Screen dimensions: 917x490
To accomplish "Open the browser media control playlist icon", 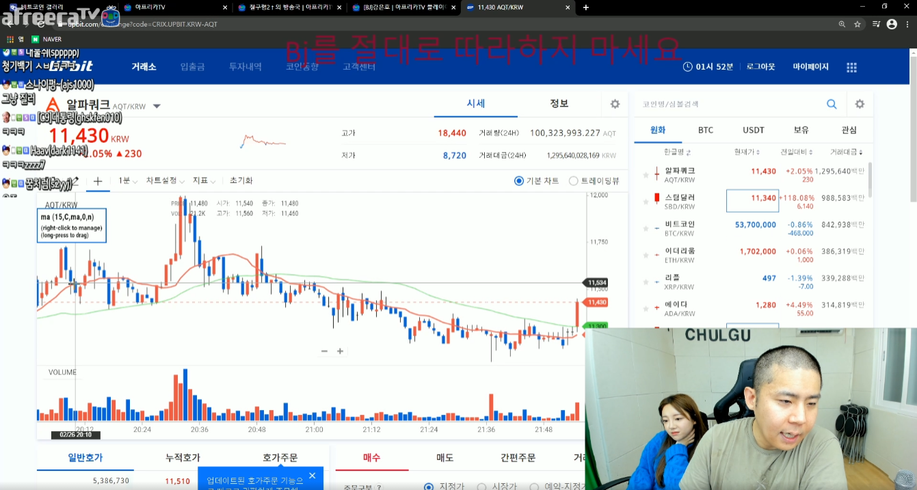I will pos(877,24).
